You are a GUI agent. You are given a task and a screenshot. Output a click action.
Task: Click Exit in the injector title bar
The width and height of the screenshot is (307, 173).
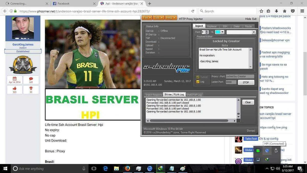click(254, 19)
